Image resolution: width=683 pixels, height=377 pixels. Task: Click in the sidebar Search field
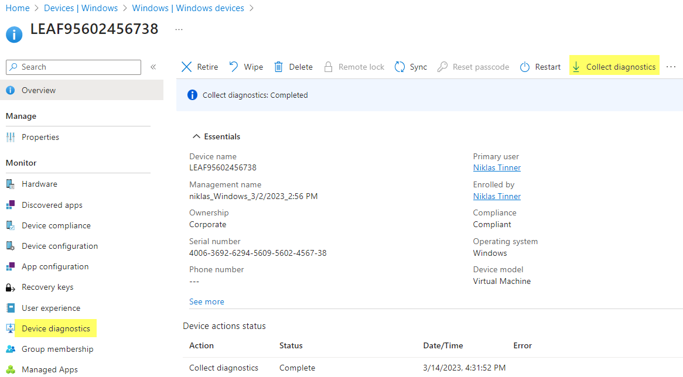tap(74, 67)
